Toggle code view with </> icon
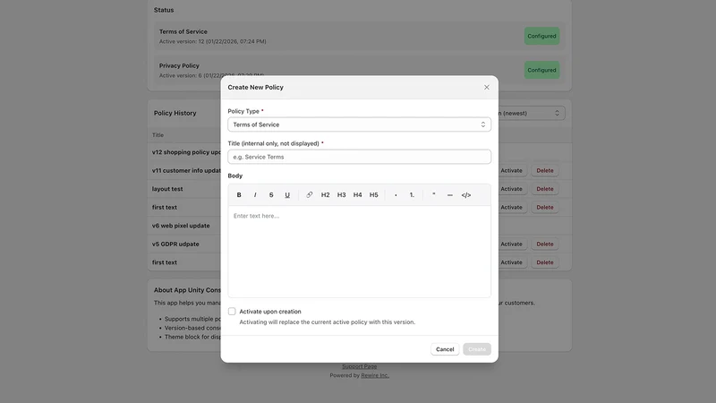Image resolution: width=716 pixels, height=403 pixels. [465, 194]
